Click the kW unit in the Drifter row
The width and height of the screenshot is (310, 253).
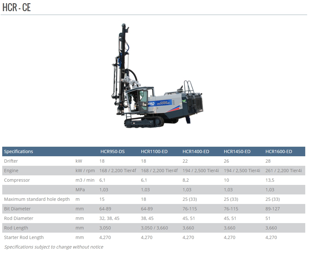click(79, 161)
